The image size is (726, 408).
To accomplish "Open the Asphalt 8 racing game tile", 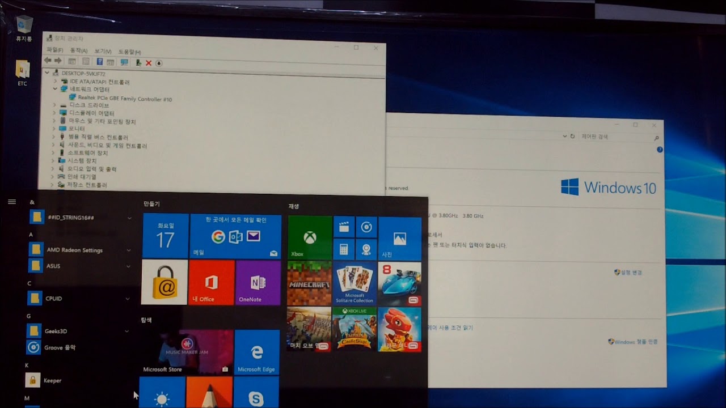I will (x=400, y=284).
